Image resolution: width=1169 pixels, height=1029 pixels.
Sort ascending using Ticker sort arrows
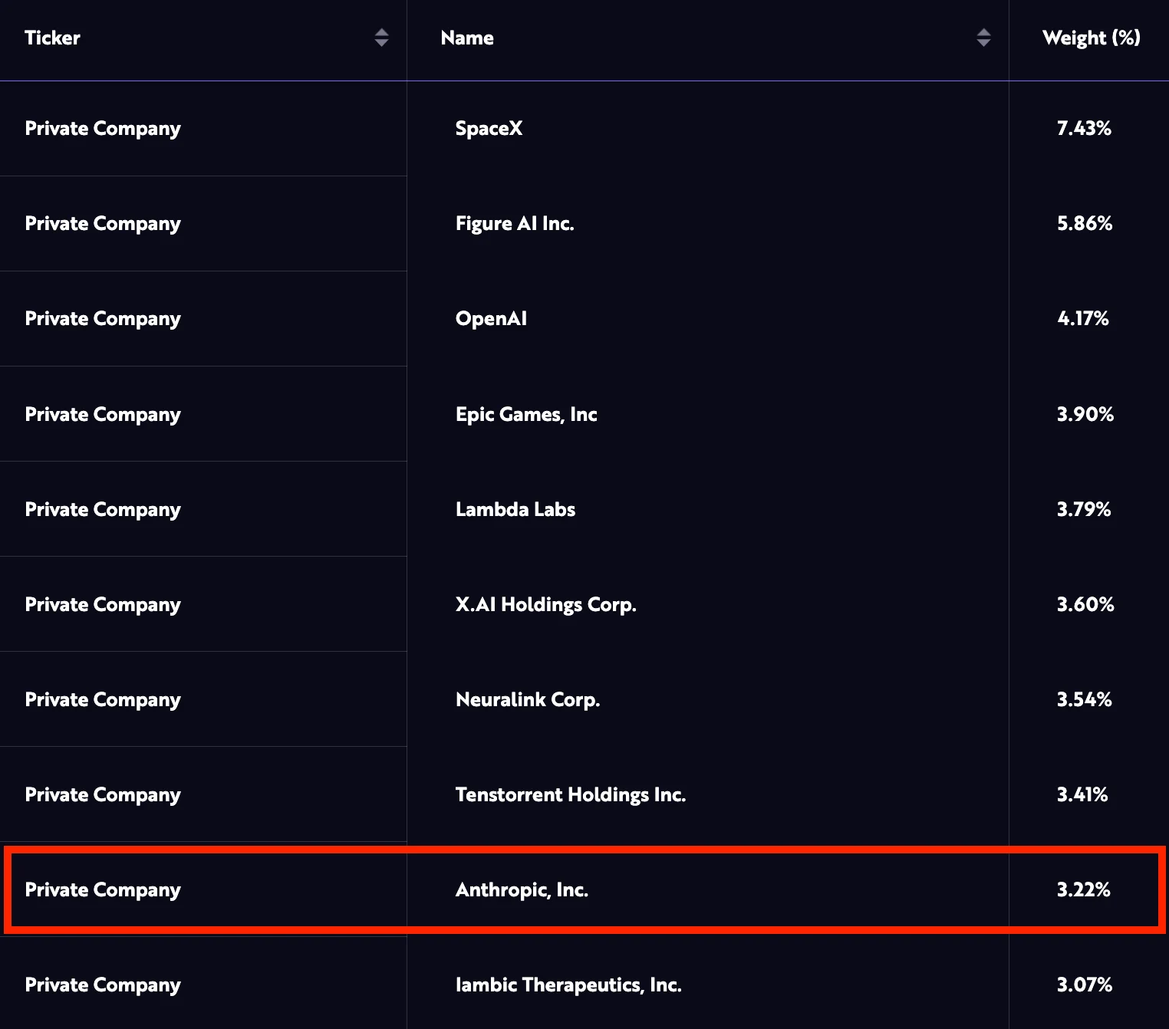[x=381, y=34]
